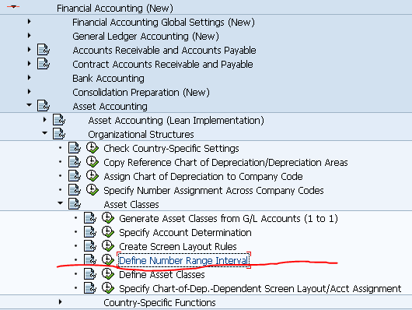Expand the Bank Accounting node

coord(30,78)
